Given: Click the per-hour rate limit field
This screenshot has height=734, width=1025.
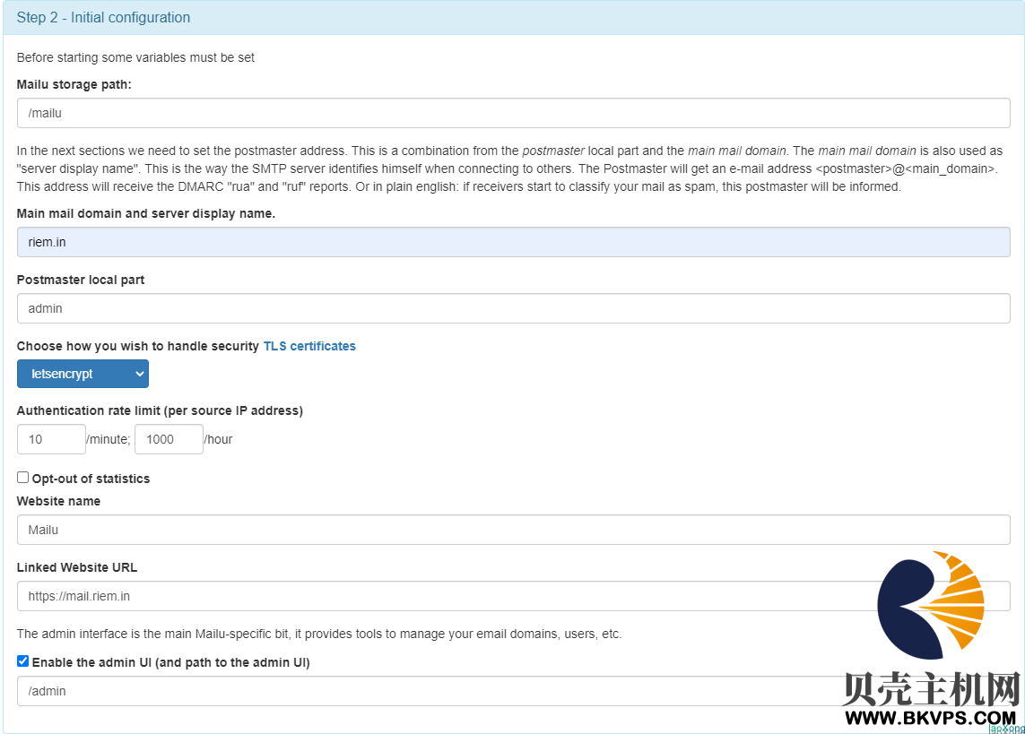Looking at the screenshot, I should 169,439.
